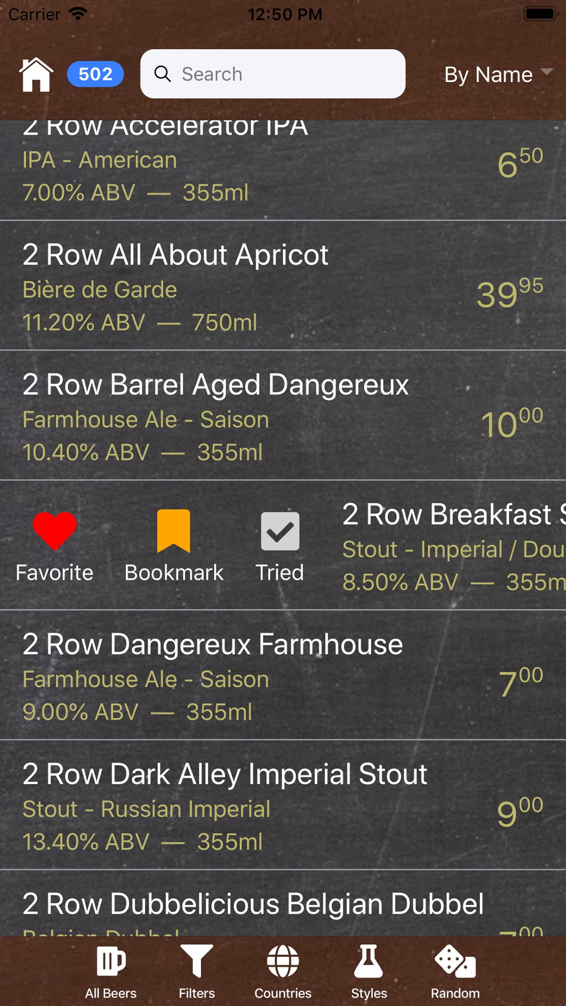Viewport: 566px width, 1006px height.
Task: Open the By Name sort dropdown
Action: [498, 75]
